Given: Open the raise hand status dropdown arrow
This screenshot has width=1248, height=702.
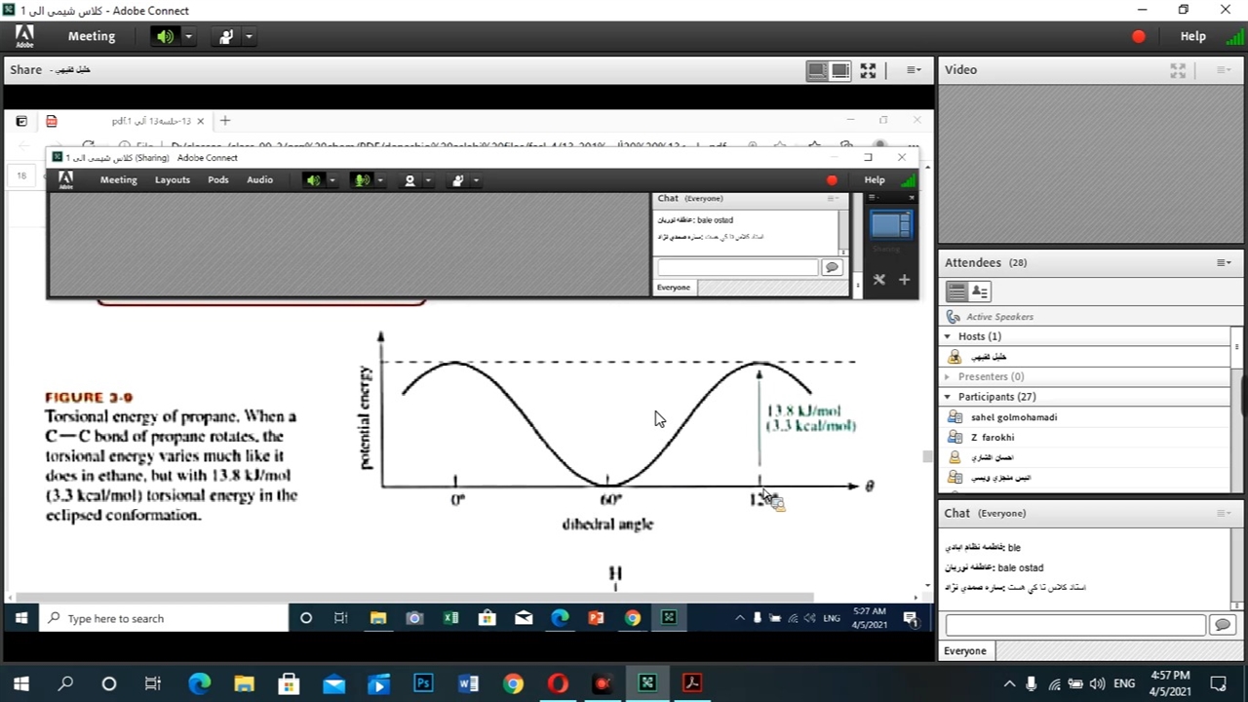Looking at the screenshot, I should 249,36.
